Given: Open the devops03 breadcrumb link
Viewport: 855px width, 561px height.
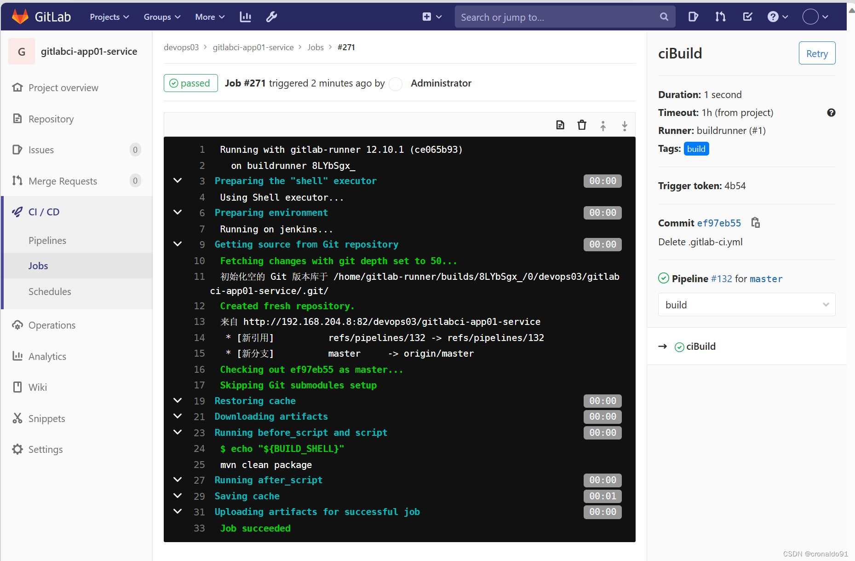Looking at the screenshot, I should [x=181, y=47].
